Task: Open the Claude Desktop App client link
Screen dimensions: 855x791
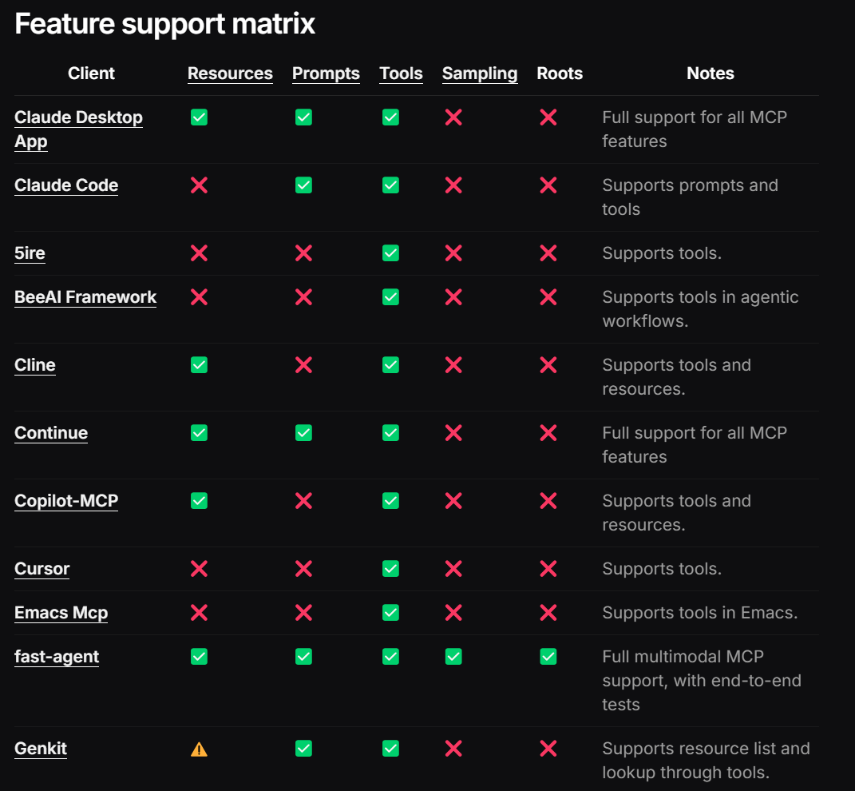Action: 78,129
